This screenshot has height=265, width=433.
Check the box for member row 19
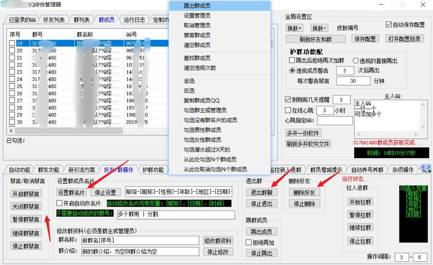point(12,43)
